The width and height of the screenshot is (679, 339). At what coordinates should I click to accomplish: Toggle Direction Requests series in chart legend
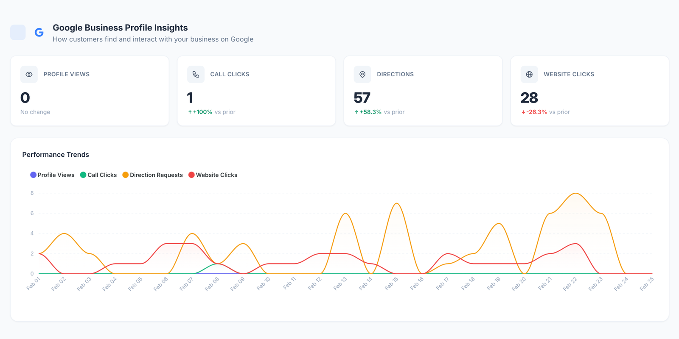152,175
